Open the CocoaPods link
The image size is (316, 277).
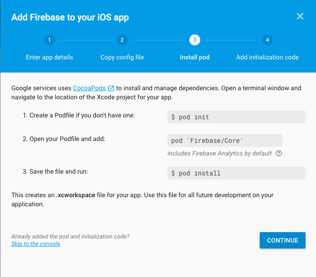89,88
